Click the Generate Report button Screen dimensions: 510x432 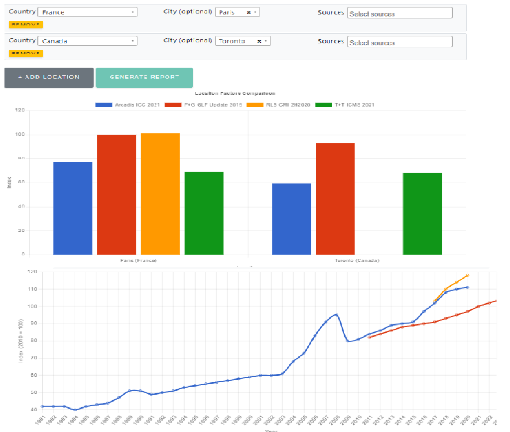[144, 78]
